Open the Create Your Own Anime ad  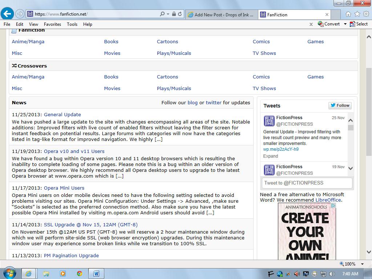(x=307, y=231)
